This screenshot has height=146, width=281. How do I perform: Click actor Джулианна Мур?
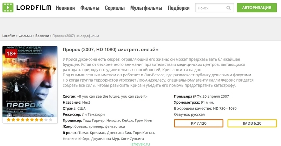105,139
